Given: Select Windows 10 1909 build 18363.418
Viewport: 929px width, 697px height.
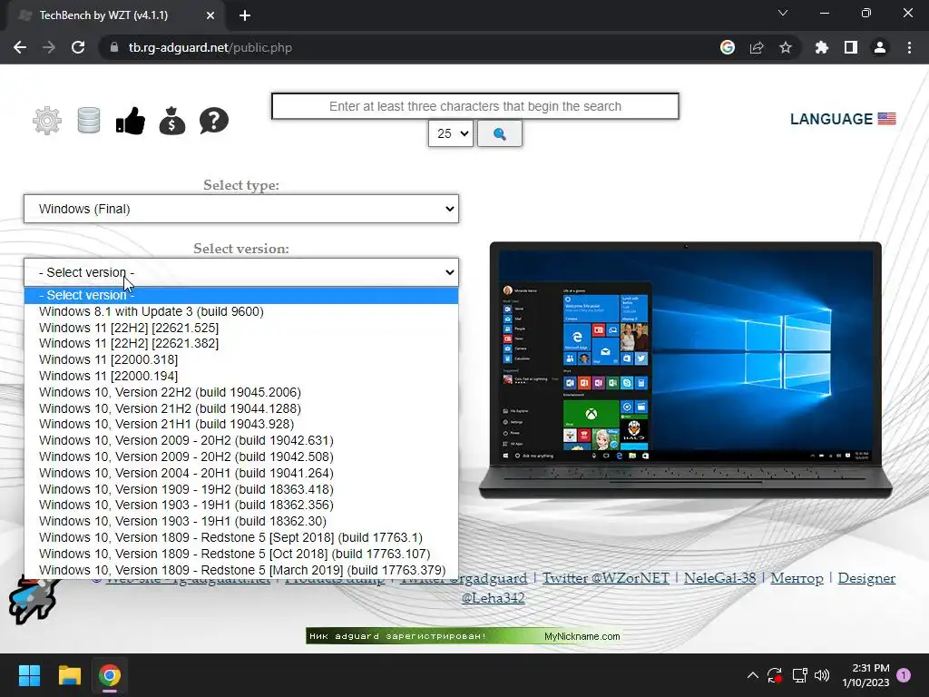Looking at the screenshot, I should pyautogui.click(x=241, y=489).
